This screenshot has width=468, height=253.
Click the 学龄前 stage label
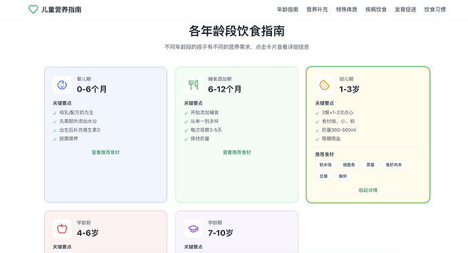pos(84,223)
